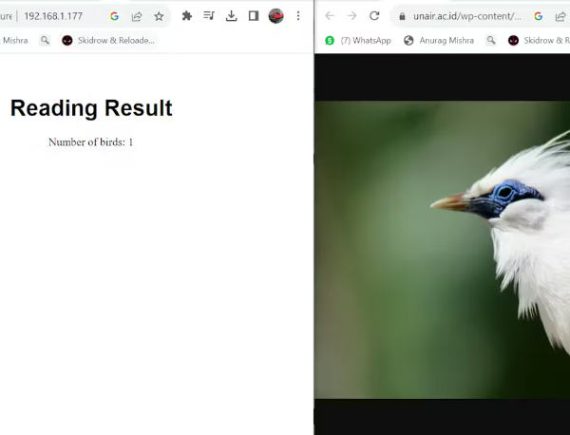Open Anurag Mishra bookmark in right window
Viewport: 570px width, 435px height.
pos(439,40)
